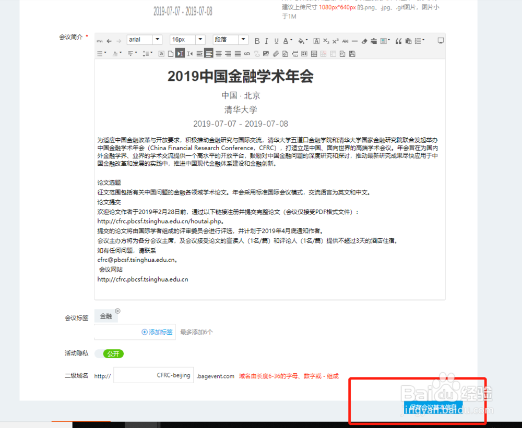Viewport: 522px width, 428px height.
Task: Open the line height dropdown
Action: click(x=151, y=53)
